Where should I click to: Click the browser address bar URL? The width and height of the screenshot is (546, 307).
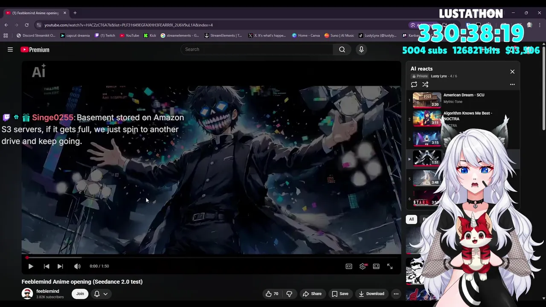click(128, 25)
